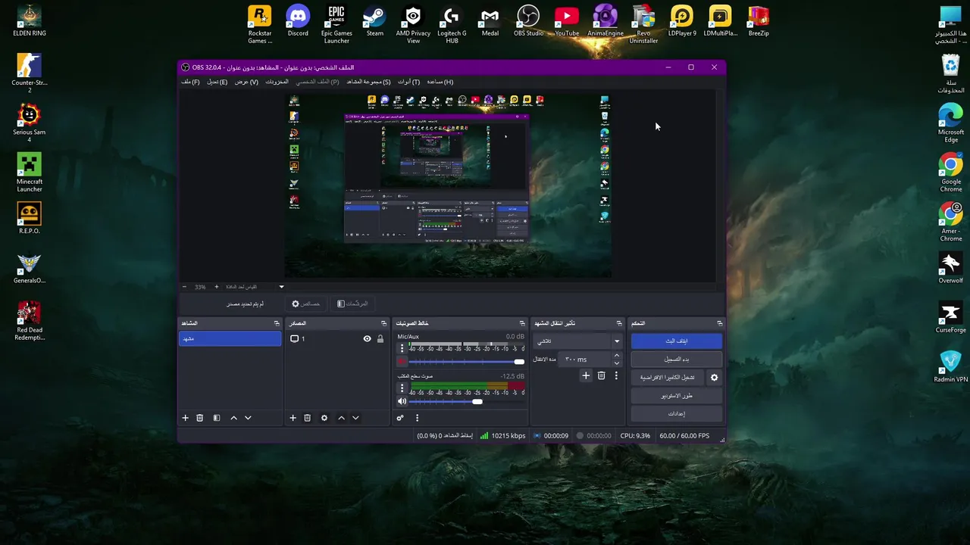This screenshot has width=970, height=545.
Task: Open the preview scaling dropdown arrow
Action: point(281,287)
